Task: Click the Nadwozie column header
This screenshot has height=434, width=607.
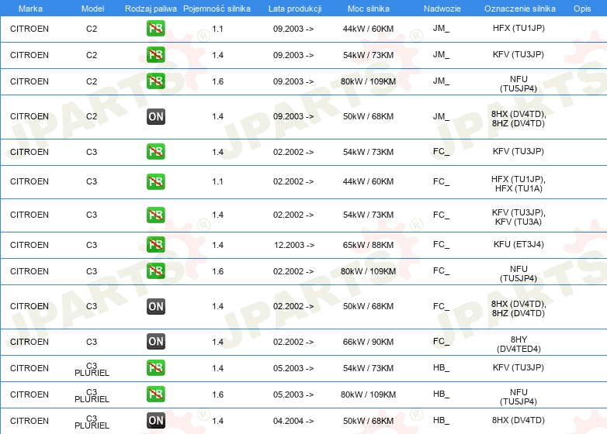Action: [442, 9]
